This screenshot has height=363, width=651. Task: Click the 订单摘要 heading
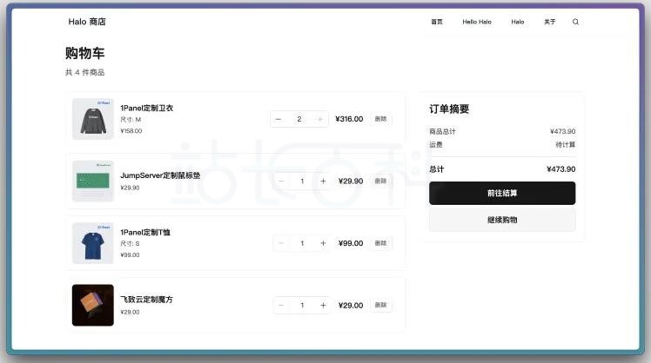click(449, 109)
